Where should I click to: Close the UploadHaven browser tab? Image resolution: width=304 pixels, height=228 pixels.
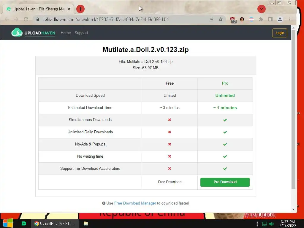pyautogui.click(x=69, y=9)
